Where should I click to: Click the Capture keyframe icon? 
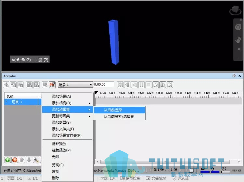point(45,85)
